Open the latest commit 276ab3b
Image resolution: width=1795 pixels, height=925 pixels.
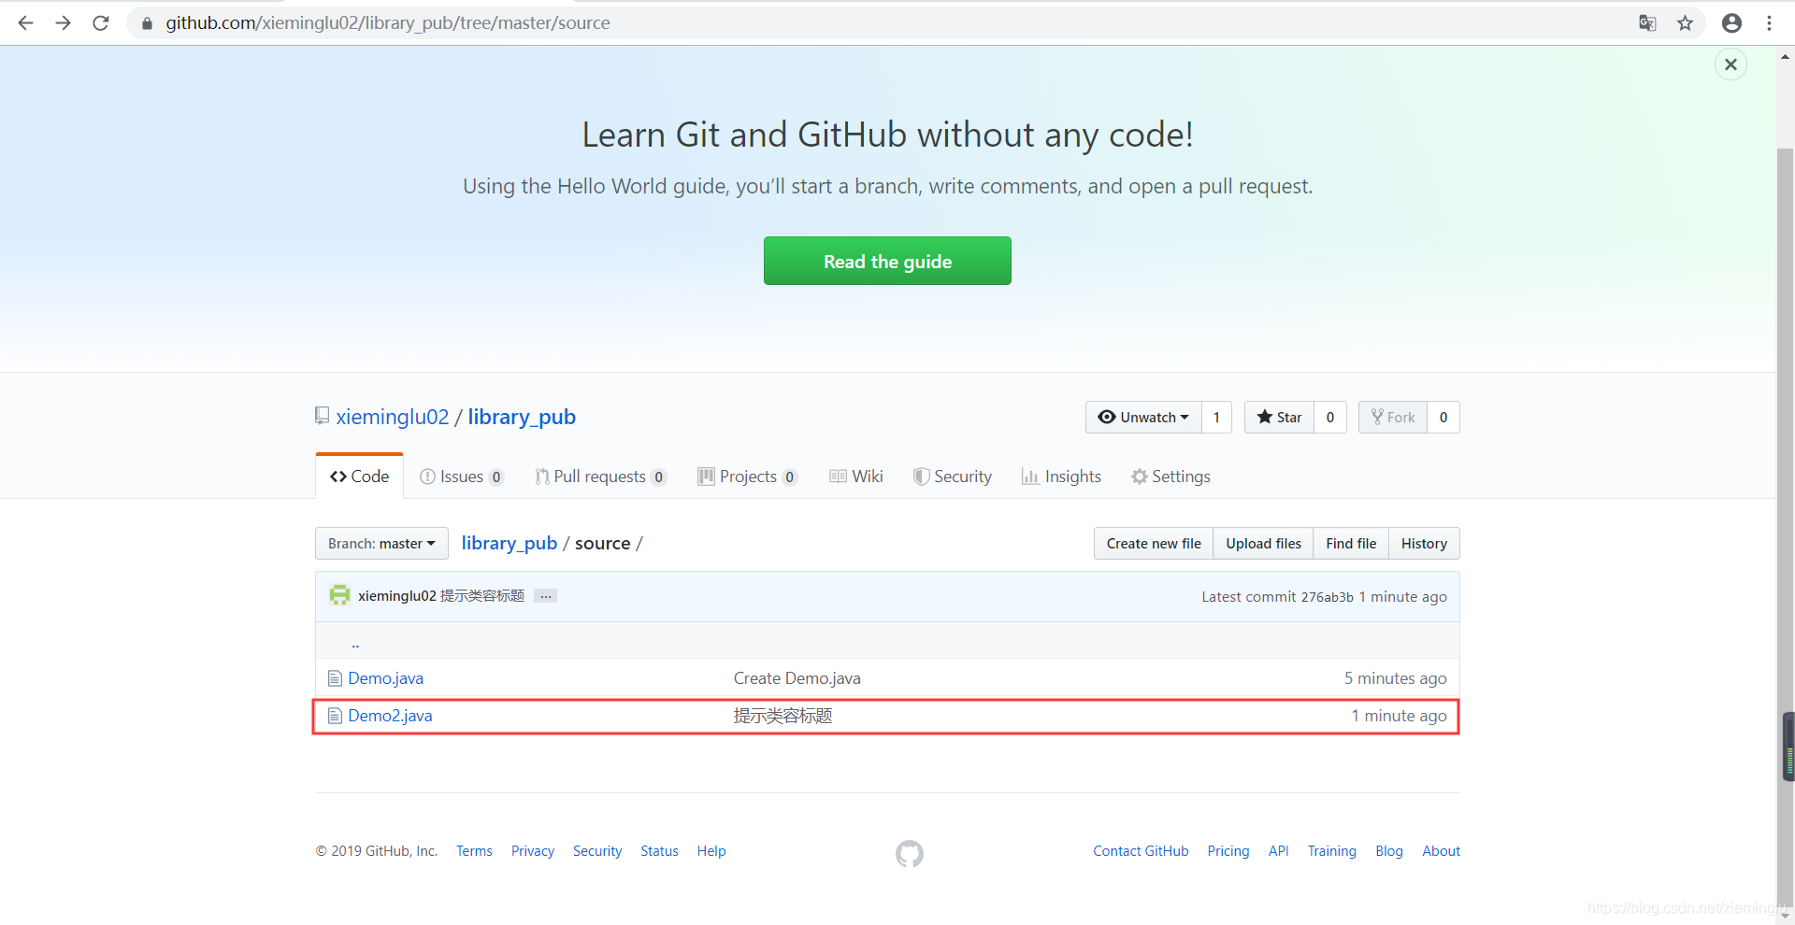coord(1327,597)
